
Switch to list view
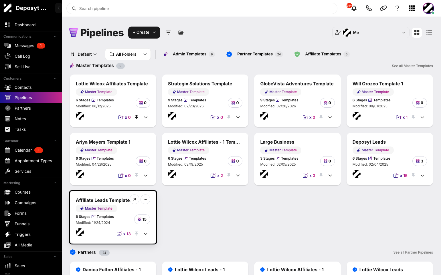click(x=429, y=33)
